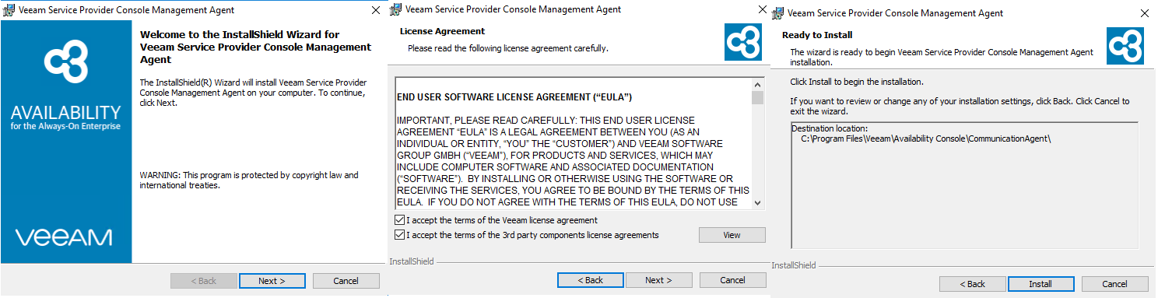Click the EULA scrollbar thumb
1158x298 pixels.
pos(758,97)
